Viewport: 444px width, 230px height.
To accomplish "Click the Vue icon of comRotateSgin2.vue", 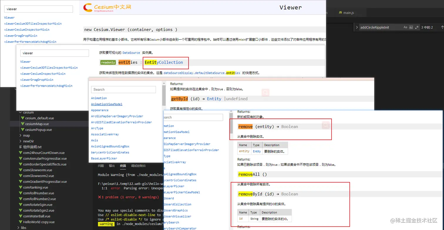I will point(20,210).
